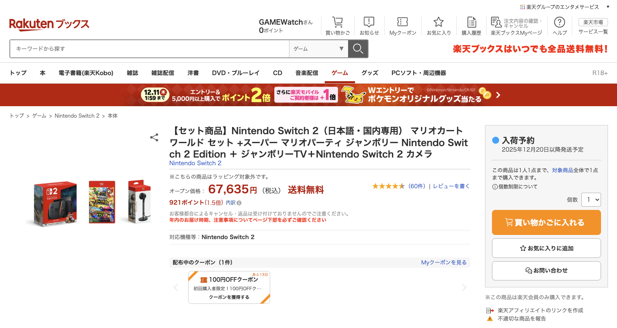
Task: Open the shopping cart (買い物かご) icon
Action: pyautogui.click(x=337, y=22)
